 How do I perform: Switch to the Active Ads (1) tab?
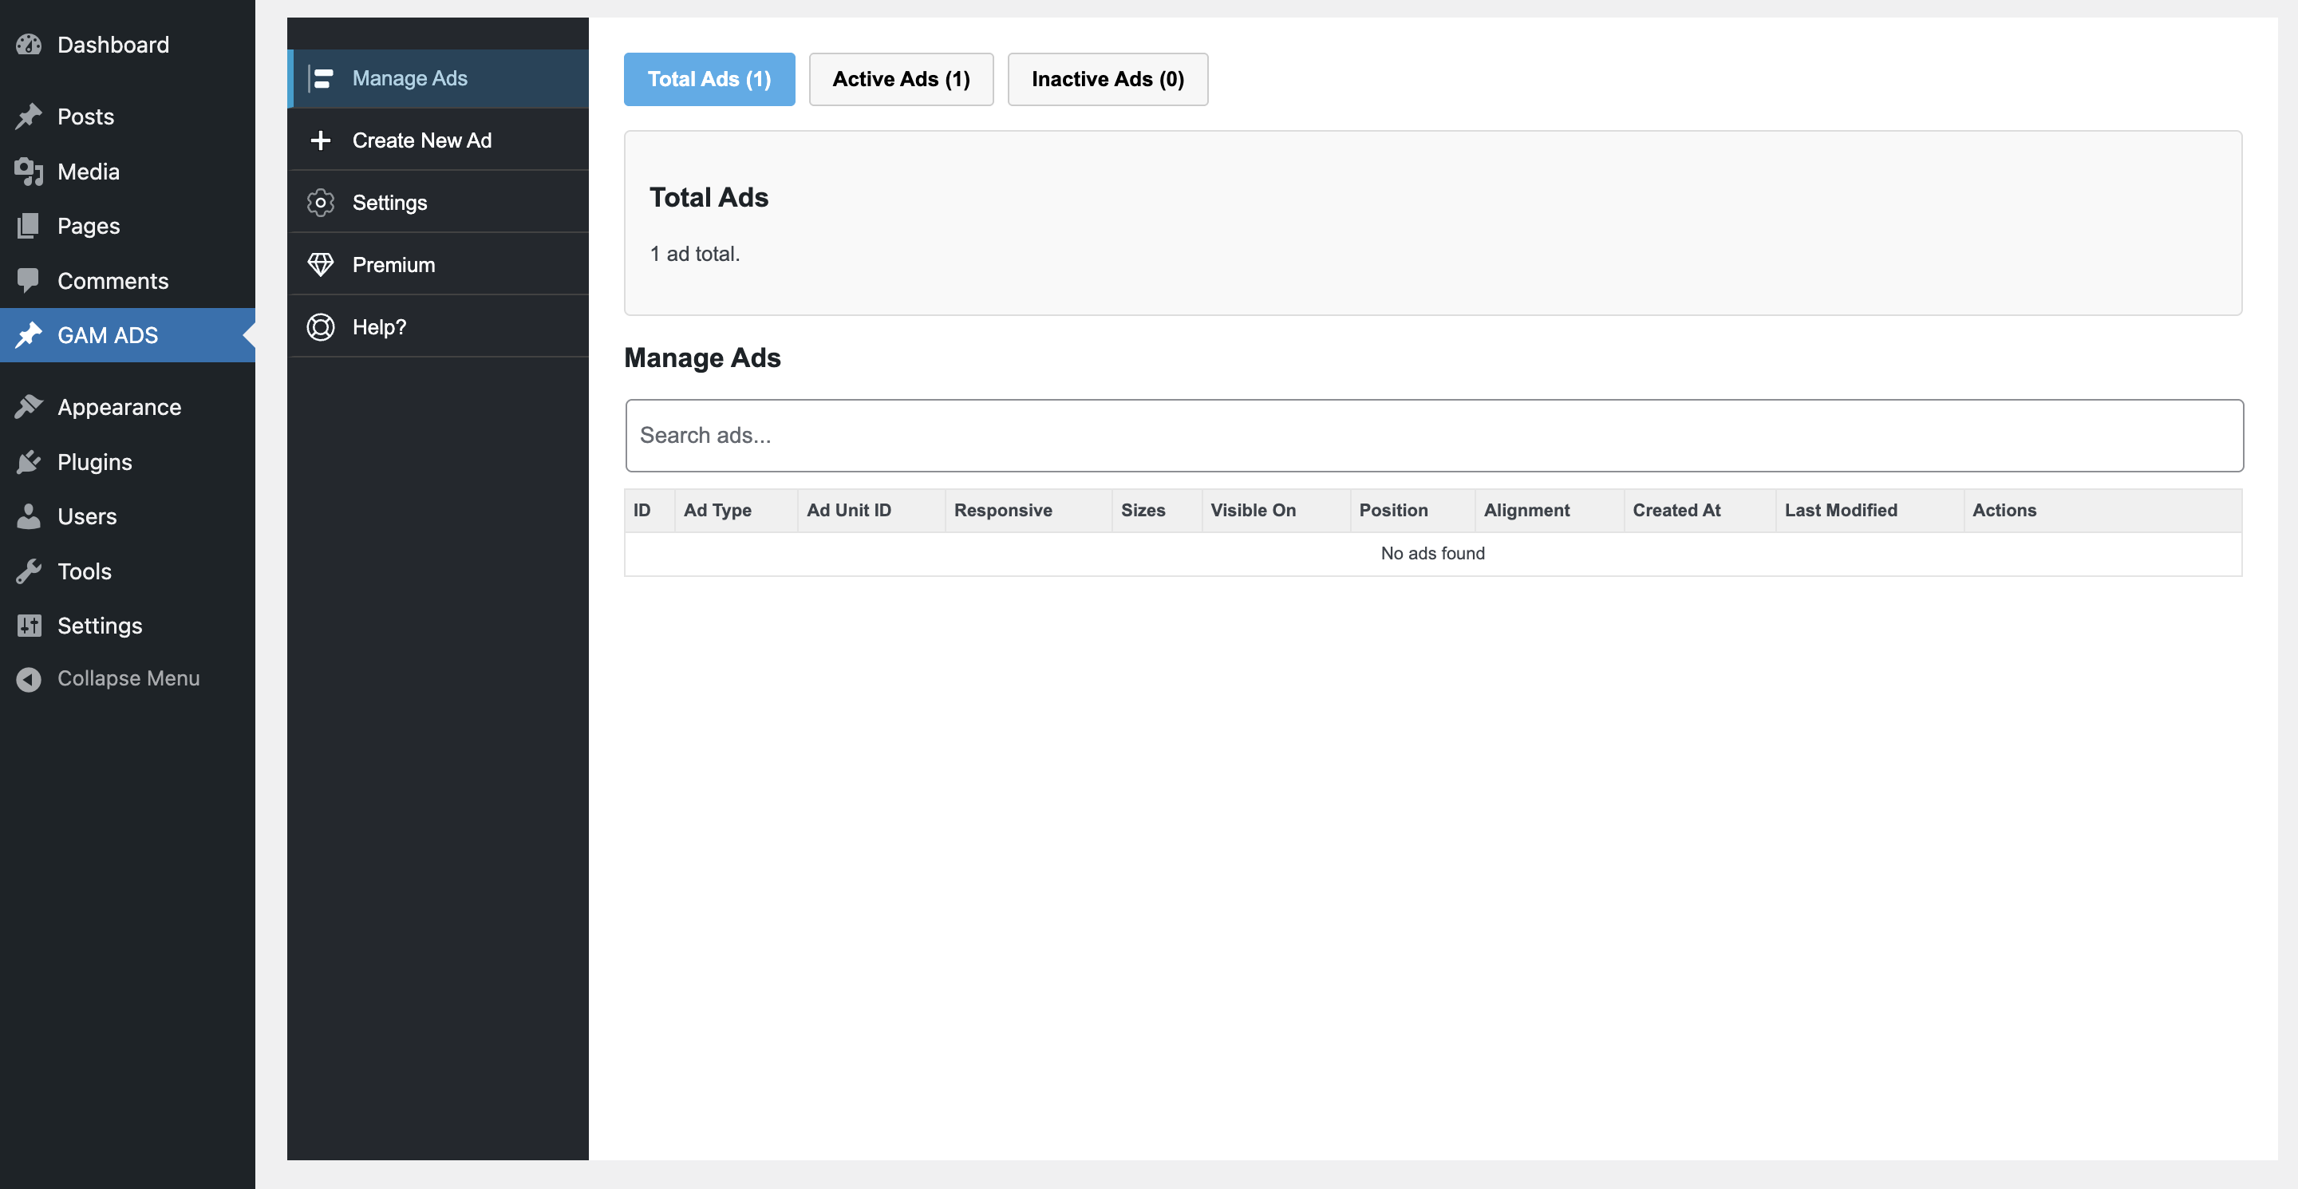[x=900, y=79]
